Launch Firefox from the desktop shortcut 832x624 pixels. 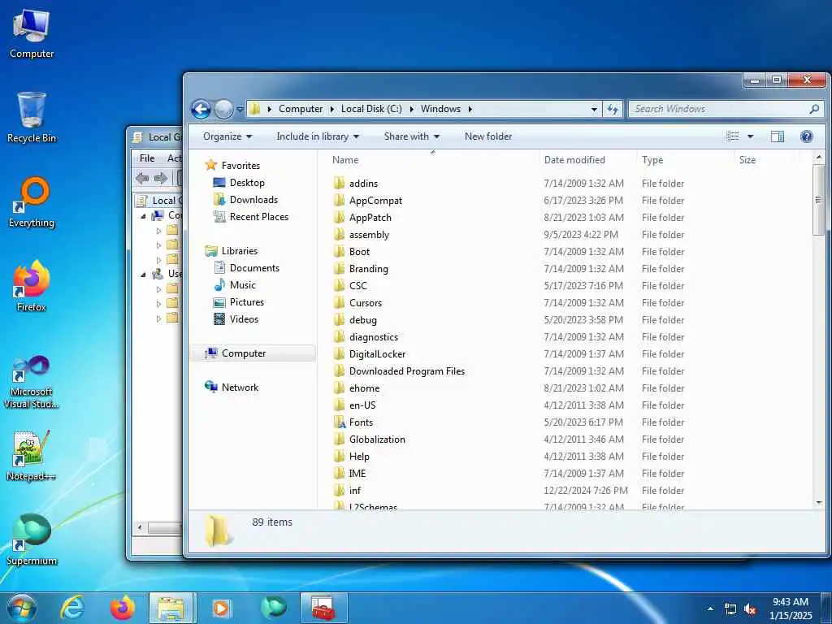click(32, 287)
